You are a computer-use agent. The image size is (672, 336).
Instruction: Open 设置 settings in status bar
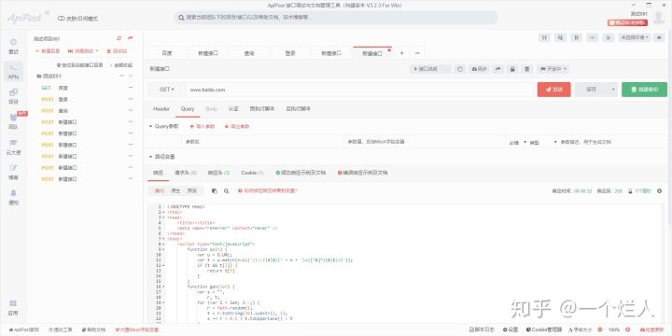(x=511, y=329)
